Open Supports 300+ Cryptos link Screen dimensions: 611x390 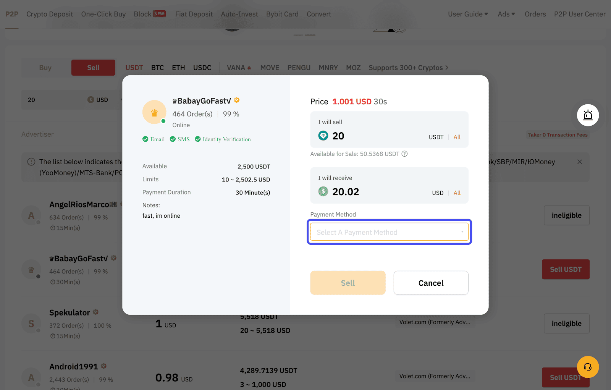(x=408, y=67)
